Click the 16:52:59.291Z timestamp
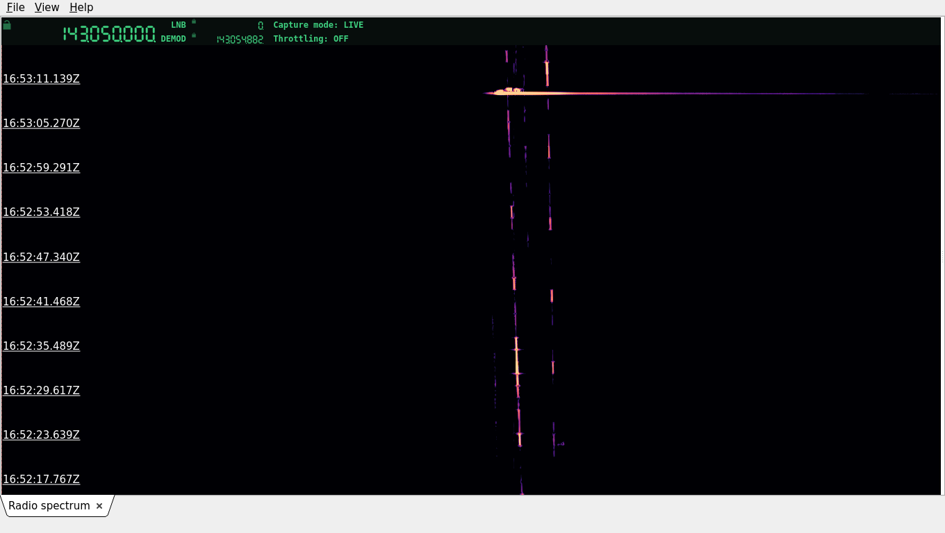Screen dimensions: 945x533 point(41,167)
